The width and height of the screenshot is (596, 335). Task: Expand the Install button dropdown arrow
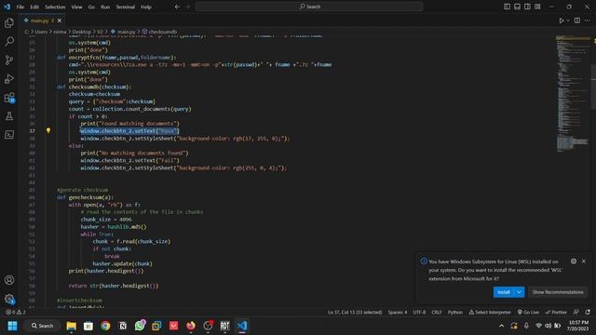tap(519, 292)
